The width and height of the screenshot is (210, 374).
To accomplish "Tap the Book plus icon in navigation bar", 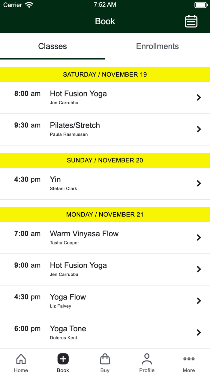I will pos(63,359).
